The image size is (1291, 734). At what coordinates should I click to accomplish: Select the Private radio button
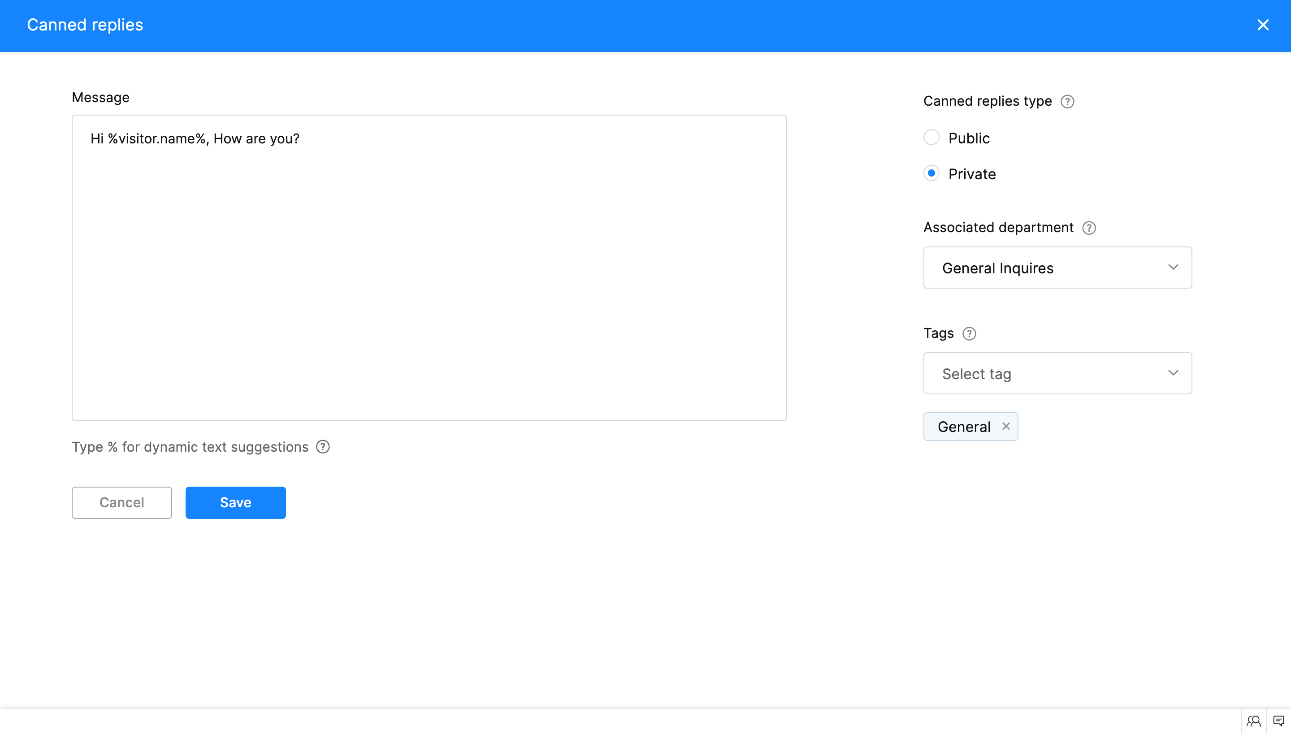tap(931, 173)
